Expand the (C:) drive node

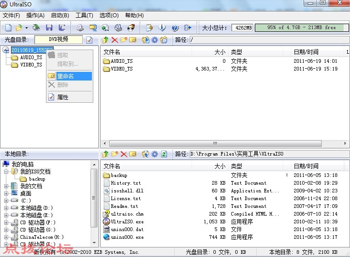pos(6,201)
